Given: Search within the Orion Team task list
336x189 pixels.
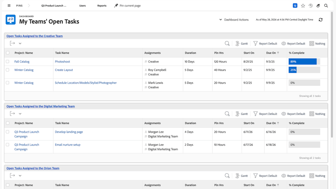Looking at the screenshot, I should pyautogui.click(x=227, y=176).
